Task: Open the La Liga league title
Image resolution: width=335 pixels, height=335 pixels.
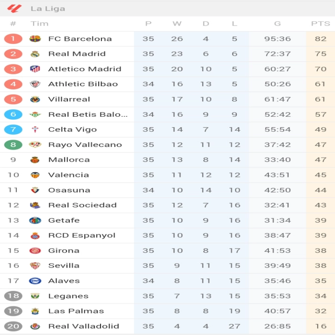Action: [48, 9]
